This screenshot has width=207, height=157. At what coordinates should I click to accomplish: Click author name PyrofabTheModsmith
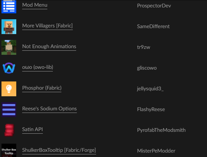click(x=161, y=130)
